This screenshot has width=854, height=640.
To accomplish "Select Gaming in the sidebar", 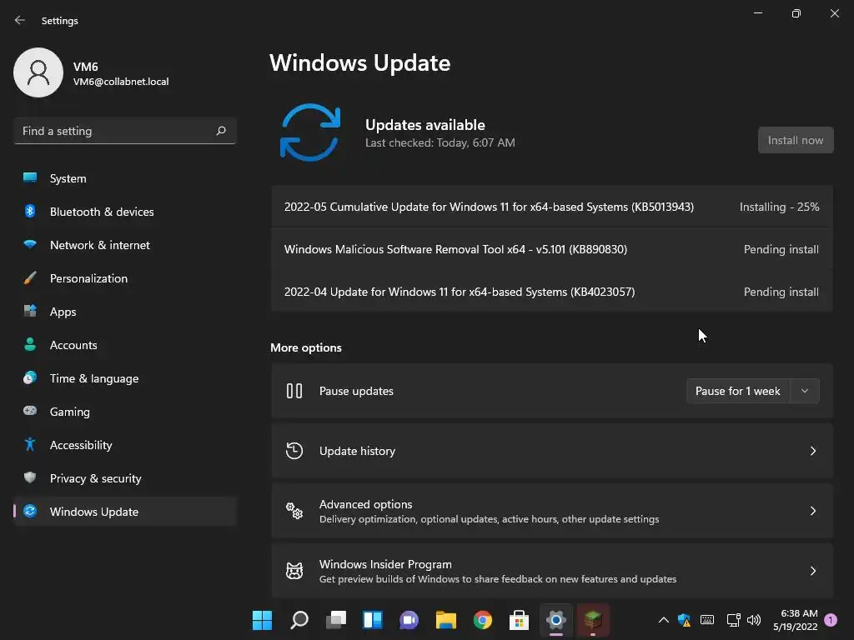I will click(x=125, y=412).
